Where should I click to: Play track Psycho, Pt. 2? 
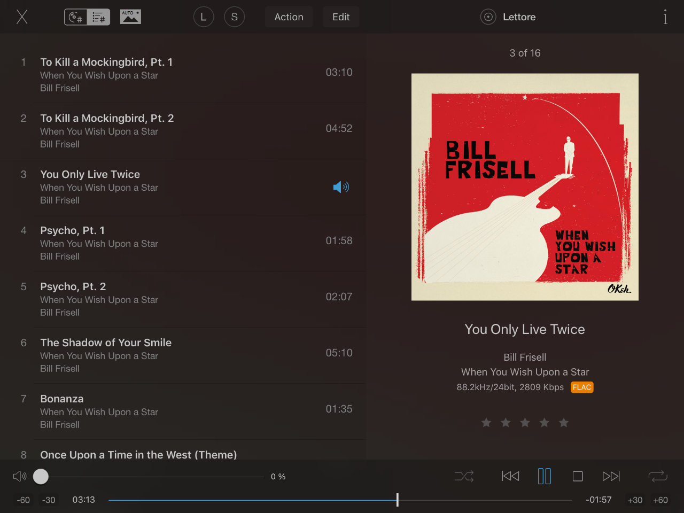[183, 299]
